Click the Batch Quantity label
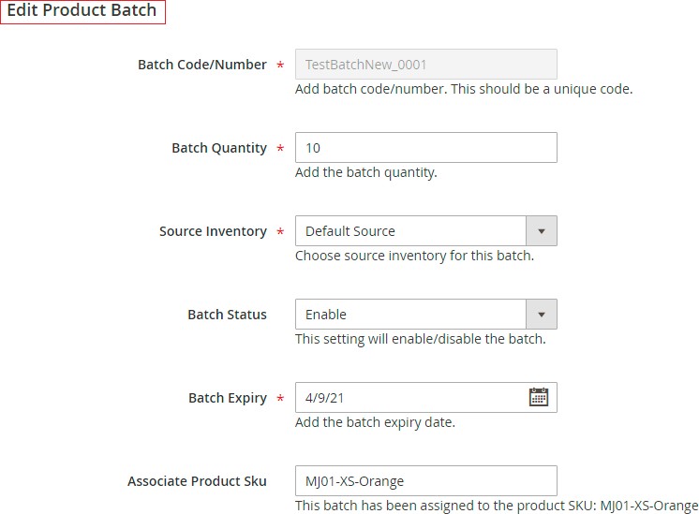 coord(219,148)
